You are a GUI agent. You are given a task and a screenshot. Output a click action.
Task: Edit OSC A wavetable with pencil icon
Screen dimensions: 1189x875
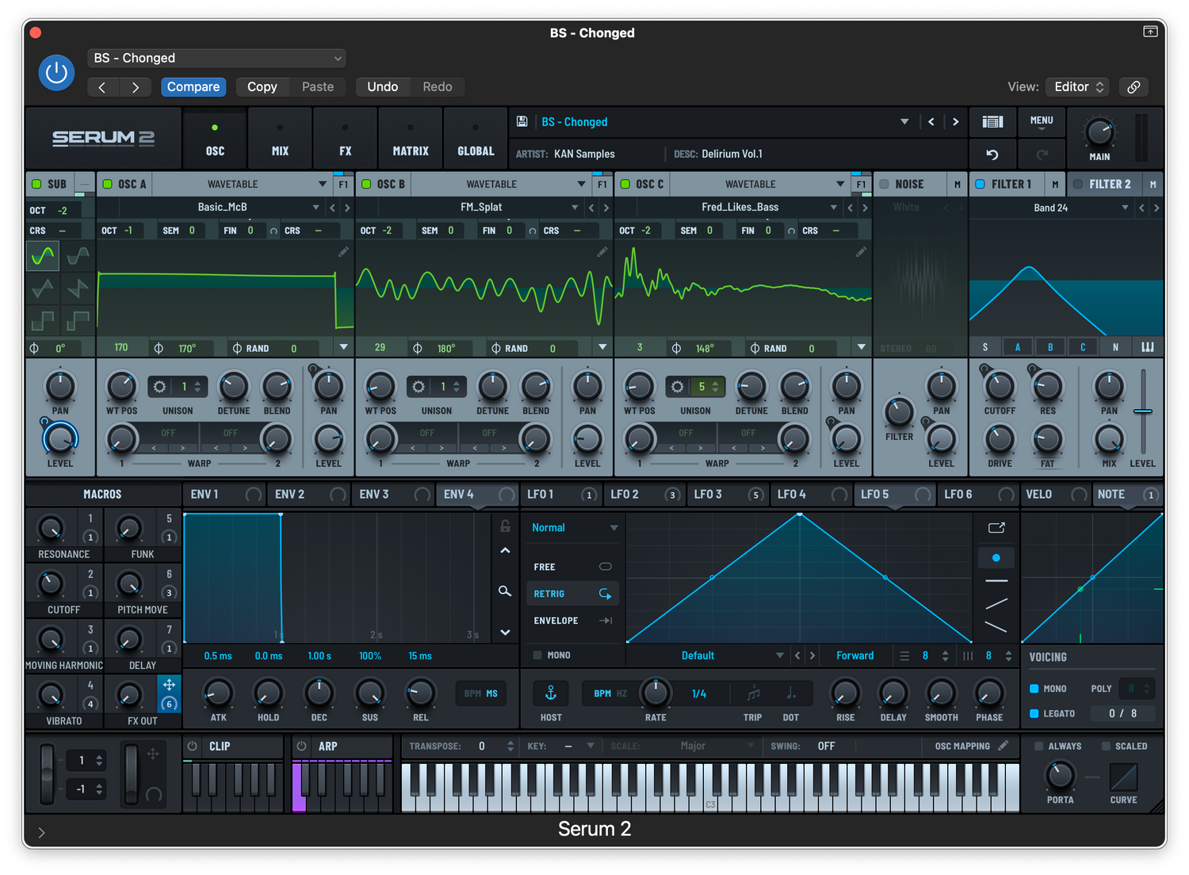coord(343,252)
